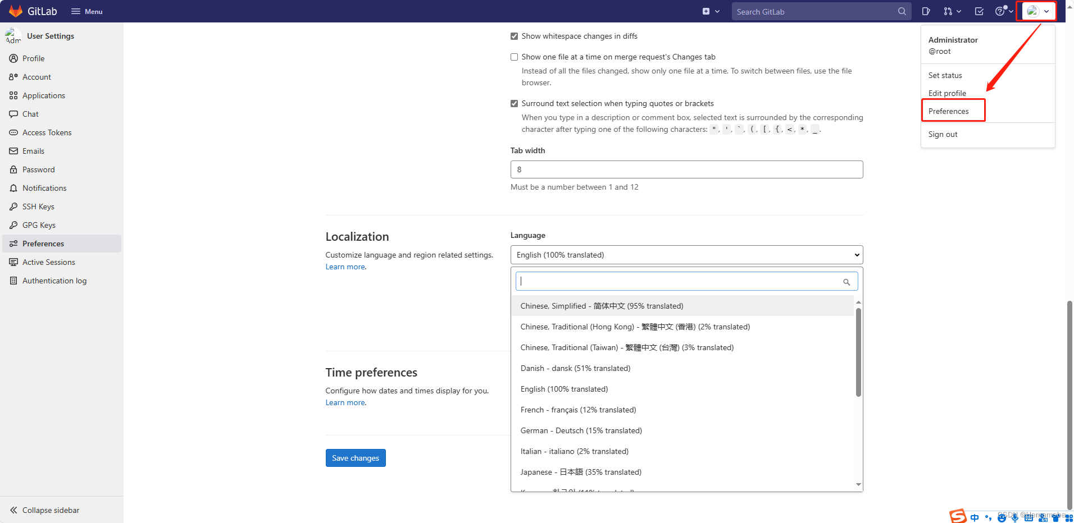Open the Language dropdown selector
Image resolution: width=1074 pixels, height=523 pixels.
coord(686,255)
